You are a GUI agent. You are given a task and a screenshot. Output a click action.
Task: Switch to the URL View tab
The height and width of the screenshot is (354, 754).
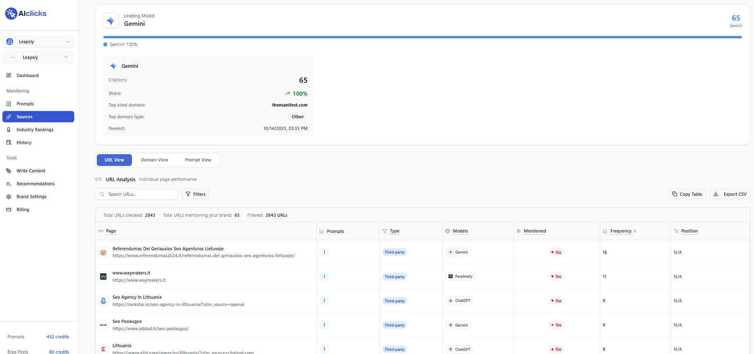[x=114, y=160]
